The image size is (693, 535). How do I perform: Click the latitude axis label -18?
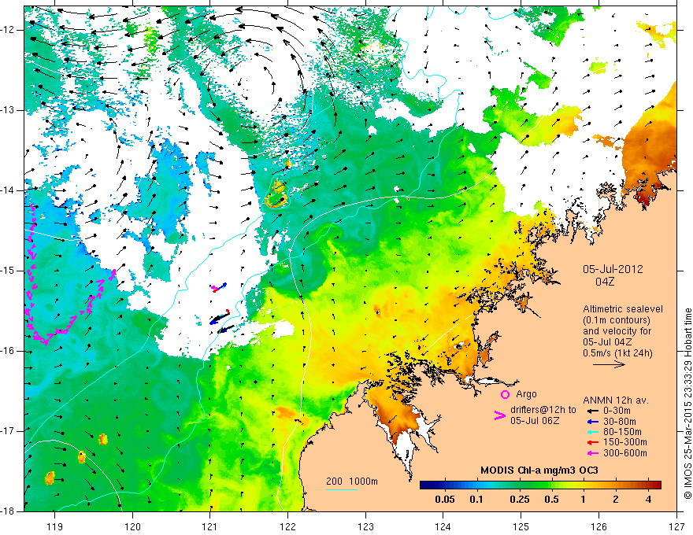[8, 511]
